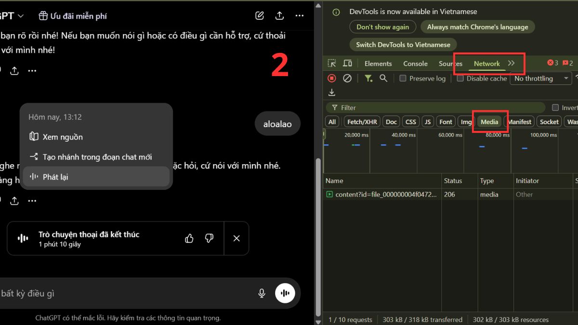Toggle the device toolbar icon
The width and height of the screenshot is (578, 325).
pyautogui.click(x=347, y=63)
